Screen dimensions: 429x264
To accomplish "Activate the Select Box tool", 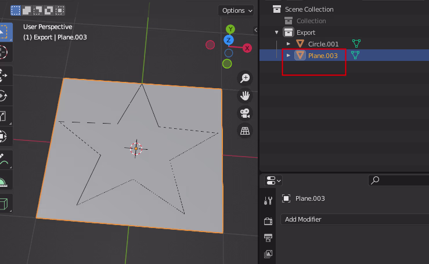I will click(x=5, y=32).
